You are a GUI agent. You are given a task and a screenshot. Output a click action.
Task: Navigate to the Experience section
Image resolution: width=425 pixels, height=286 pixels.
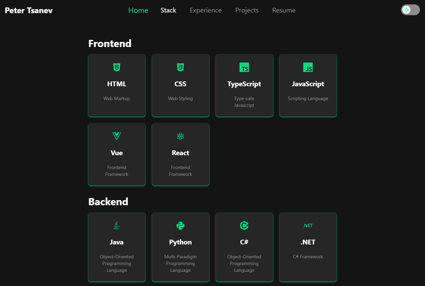(206, 10)
